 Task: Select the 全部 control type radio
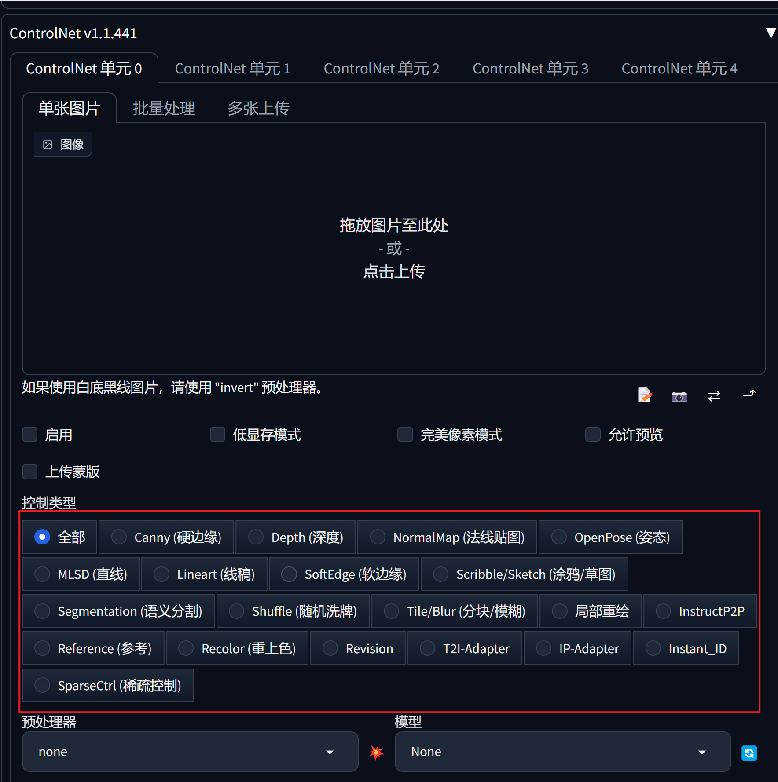coord(59,537)
